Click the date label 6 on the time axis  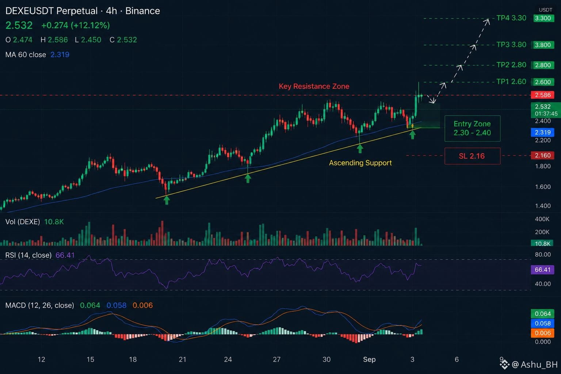click(x=457, y=359)
